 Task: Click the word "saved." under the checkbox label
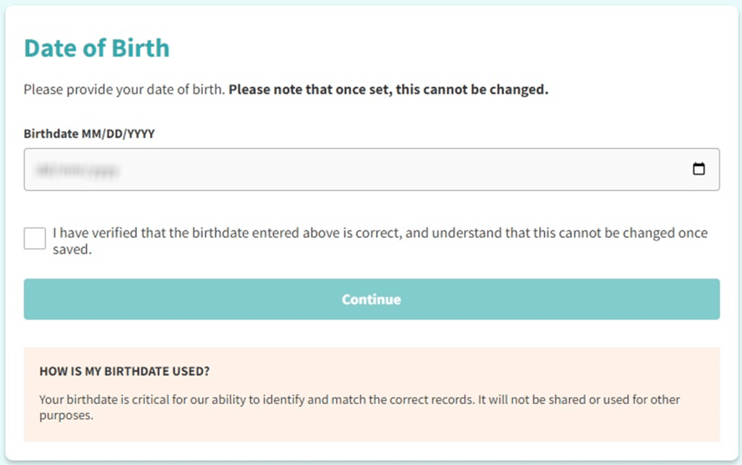point(72,251)
